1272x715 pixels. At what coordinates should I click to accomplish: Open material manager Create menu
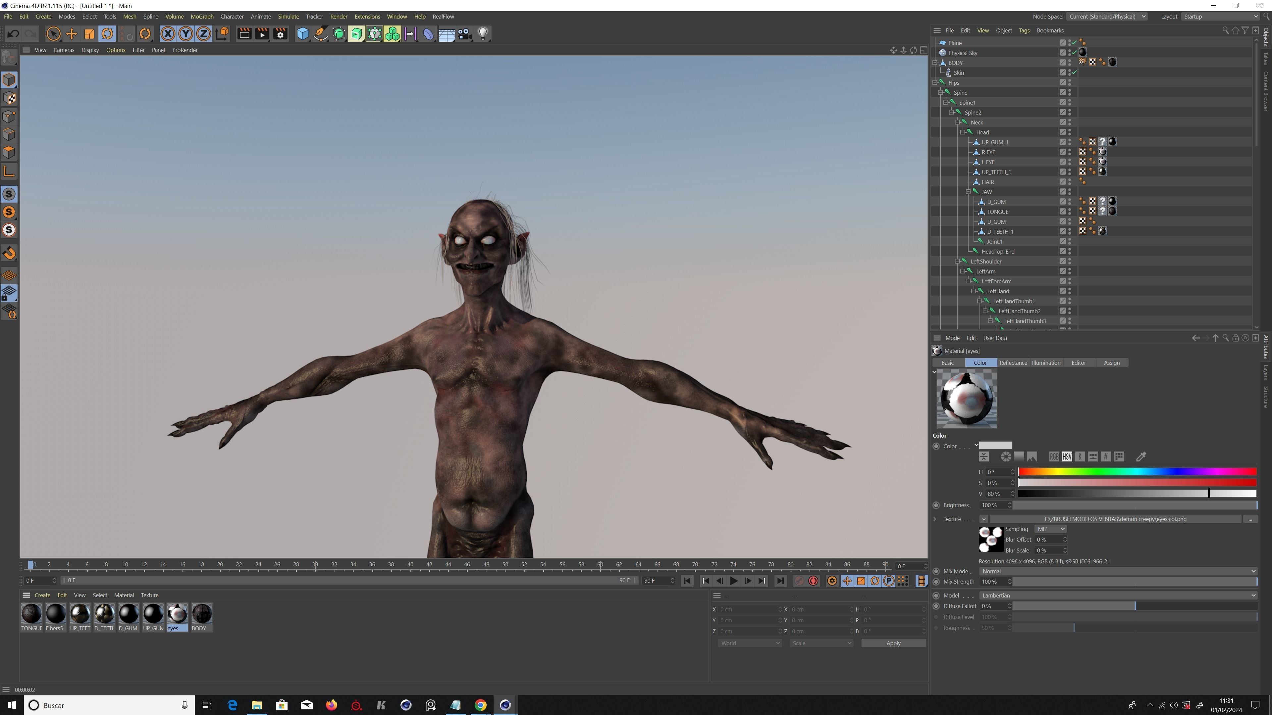42,595
